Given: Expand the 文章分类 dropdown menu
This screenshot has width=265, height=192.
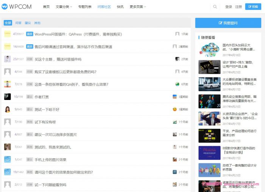Looking at the screenshot, I should 64,7.
